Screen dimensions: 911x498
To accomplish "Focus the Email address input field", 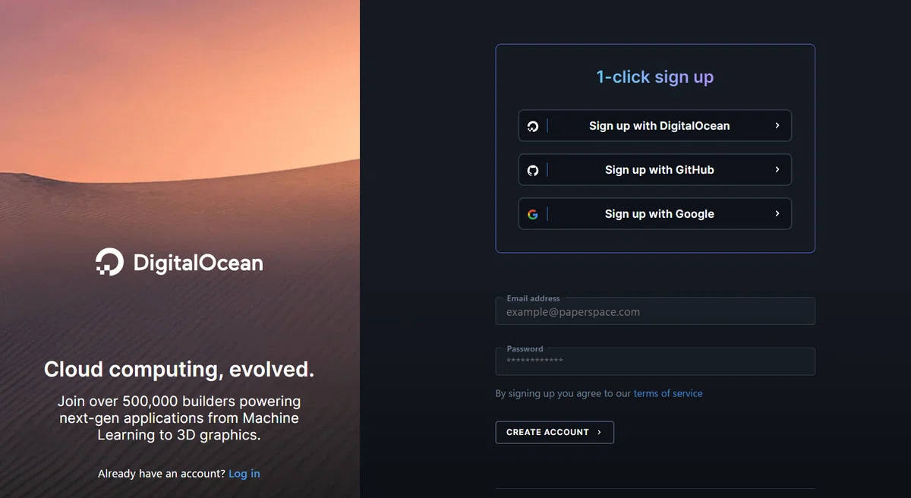I will click(x=655, y=311).
